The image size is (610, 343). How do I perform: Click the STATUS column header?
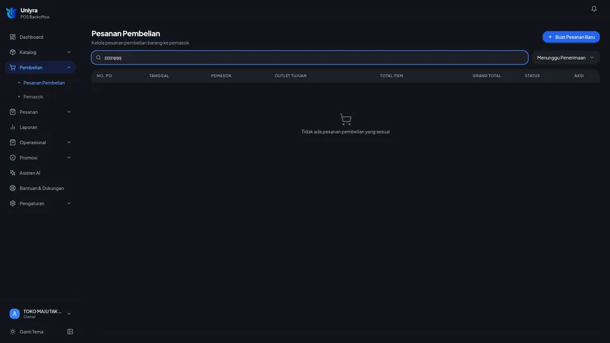pyautogui.click(x=532, y=76)
